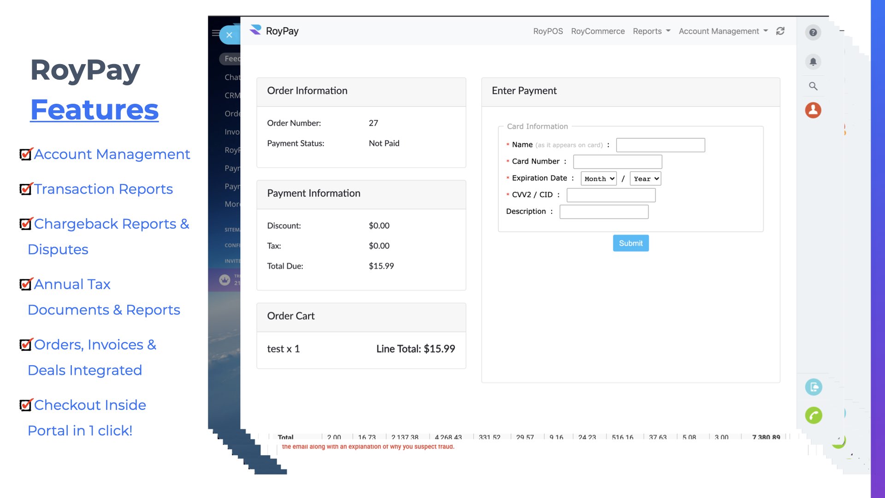Submit the payment form
Viewport: 885px width, 498px height.
tap(630, 243)
